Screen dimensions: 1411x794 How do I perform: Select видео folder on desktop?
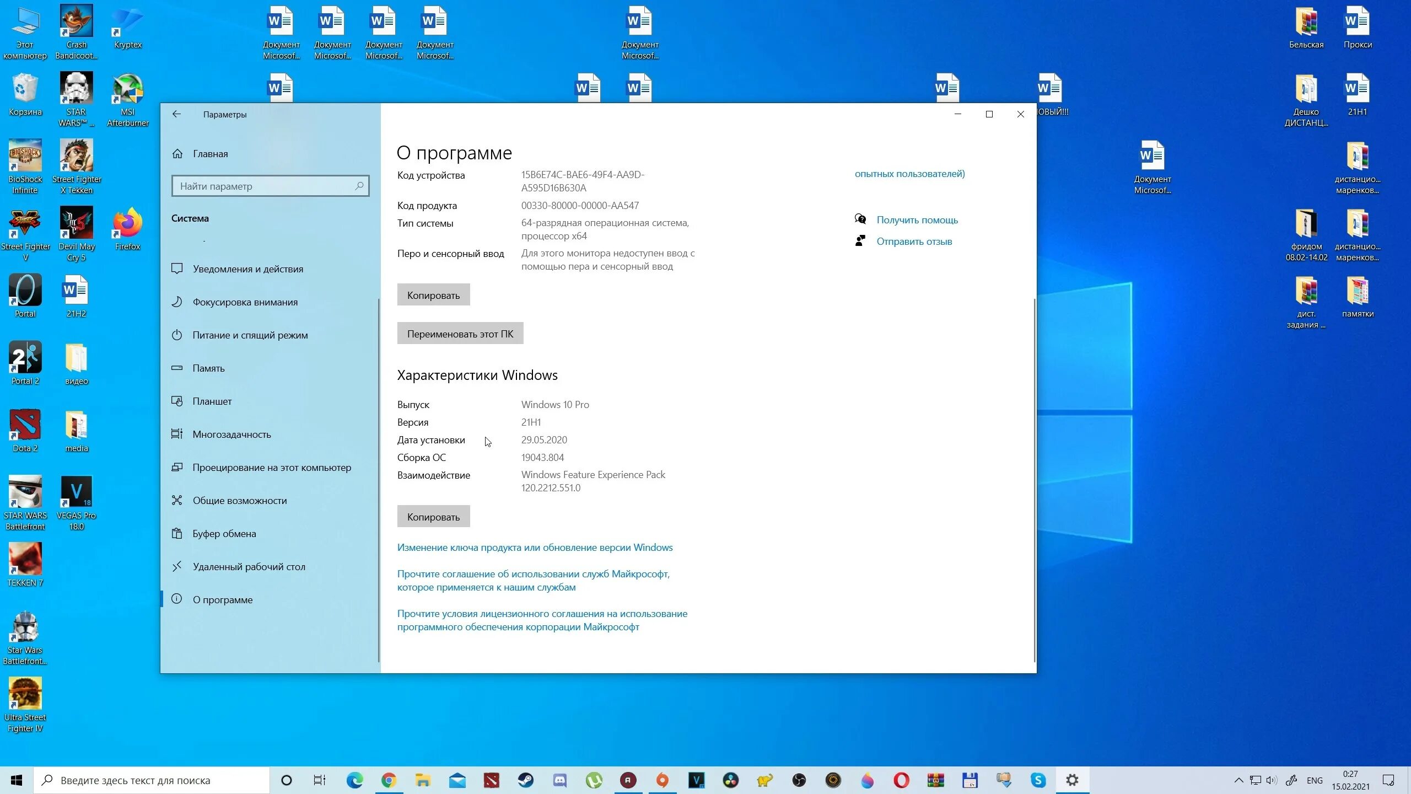[76, 363]
